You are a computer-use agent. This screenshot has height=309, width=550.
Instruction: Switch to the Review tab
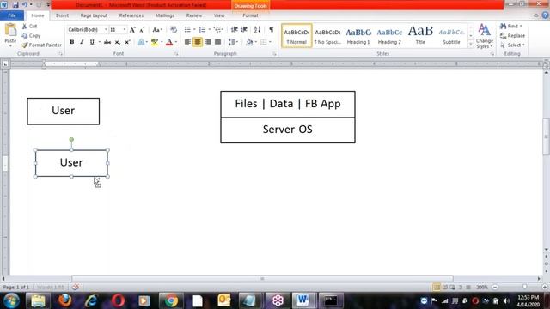coord(194,15)
